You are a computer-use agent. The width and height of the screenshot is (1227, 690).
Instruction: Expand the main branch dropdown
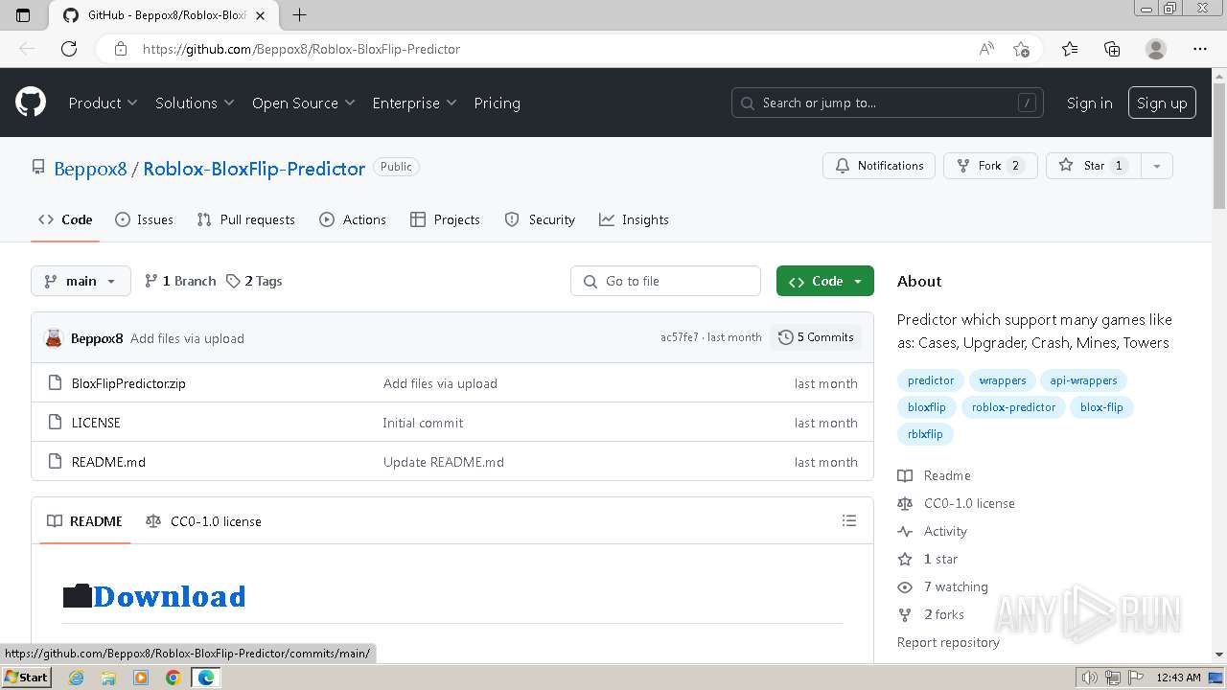coord(81,281)
